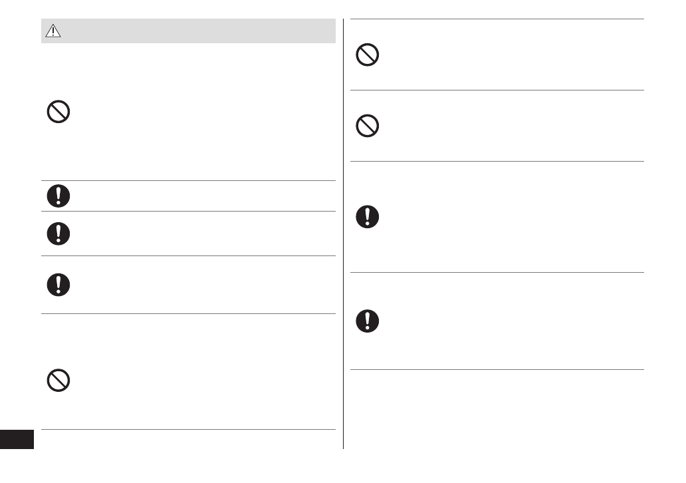Image resolution: width=686 pixels, height=483 pixels.
Task: Click the empty area beside the first left-column exclamation icon
Action: point(199,196)
